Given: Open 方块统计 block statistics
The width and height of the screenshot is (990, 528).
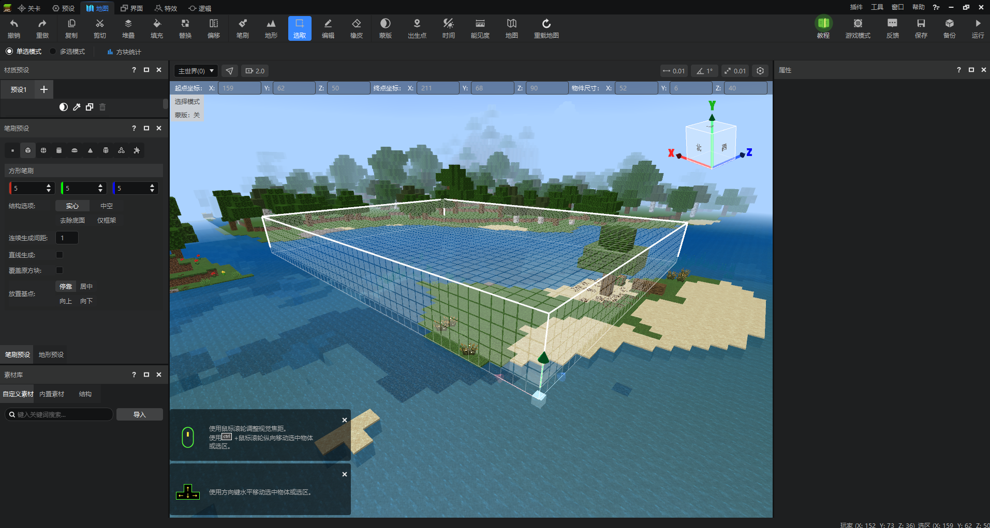Looking at the screenshot, I should tap(124, 52).
